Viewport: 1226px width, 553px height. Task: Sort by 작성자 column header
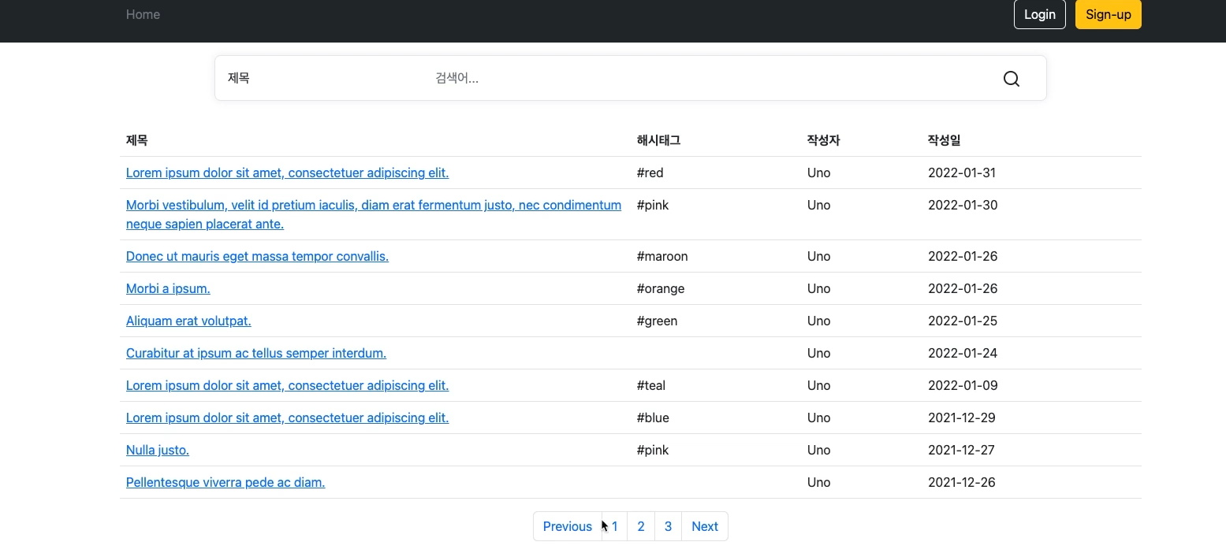coord(823,140)
